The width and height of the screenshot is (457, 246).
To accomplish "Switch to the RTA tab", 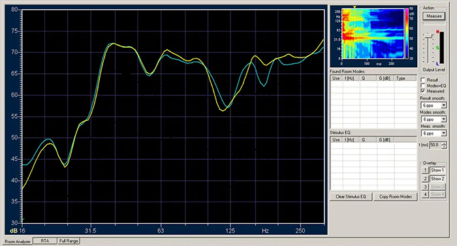I will coord(45,241).
